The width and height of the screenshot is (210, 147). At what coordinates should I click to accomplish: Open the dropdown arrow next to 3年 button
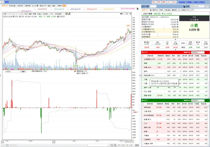tap(134, 145)
